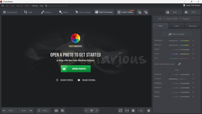The image size is (202, 114).
Task: Toggle before/after split compare view
Action: (x=63, y=111)
